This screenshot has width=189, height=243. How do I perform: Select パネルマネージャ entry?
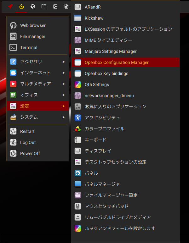click(x=125, y=184)
